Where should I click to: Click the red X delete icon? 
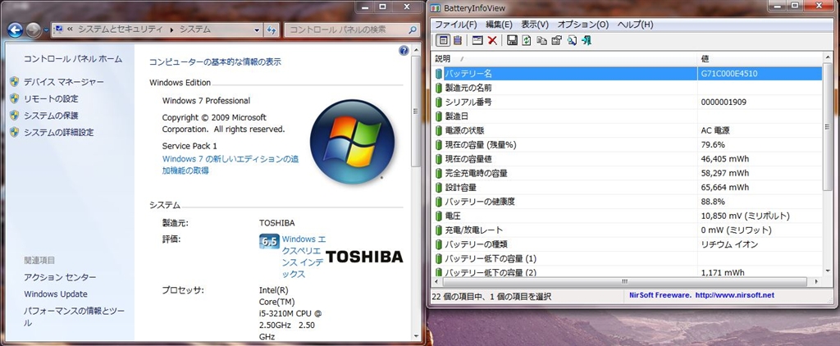point(492,40)
